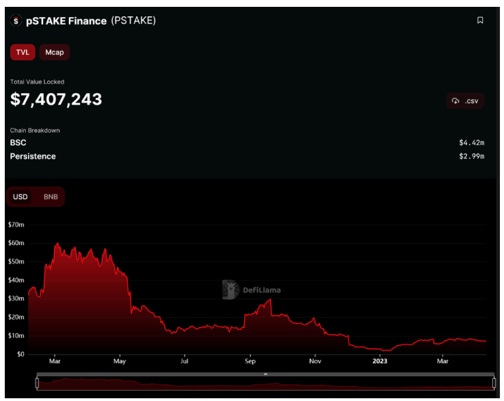The width and height of the screenshot is (504, 401).
Task: Click the Persistence chain row label
Action: point(33,156)
